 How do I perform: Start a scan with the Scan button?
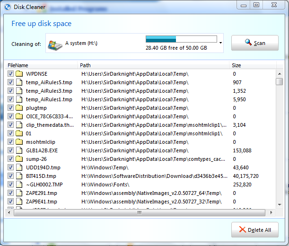[x=255, y=43]
